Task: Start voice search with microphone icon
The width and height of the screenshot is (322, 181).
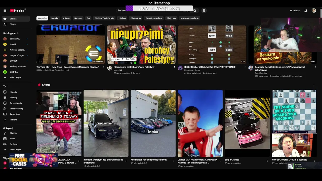Action: pos(204,11)
